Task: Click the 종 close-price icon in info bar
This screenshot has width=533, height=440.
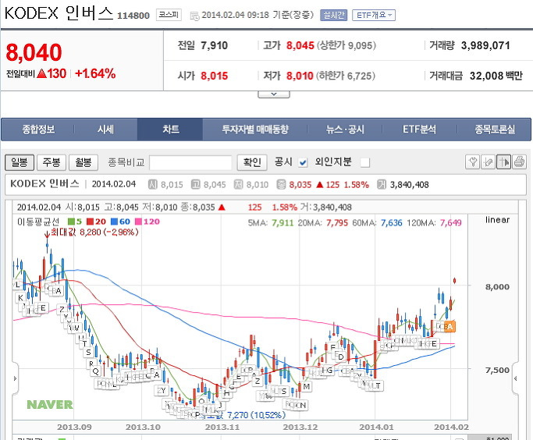Action: pos(281,184)
